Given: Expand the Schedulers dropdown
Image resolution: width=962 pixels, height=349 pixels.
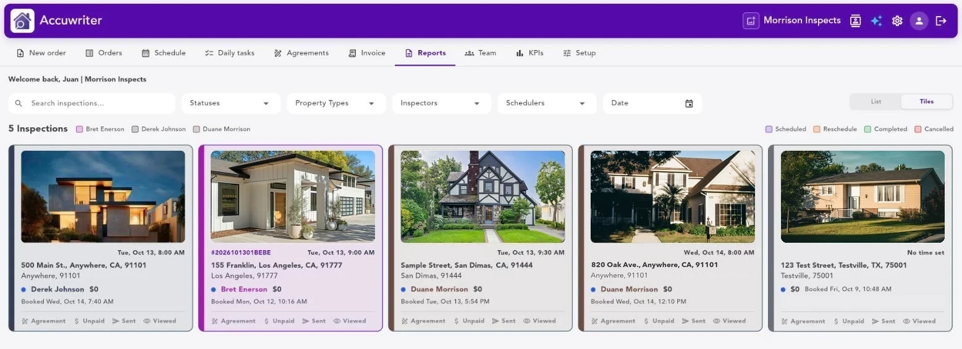Looking at the screenshot, I should coord(547,103).
